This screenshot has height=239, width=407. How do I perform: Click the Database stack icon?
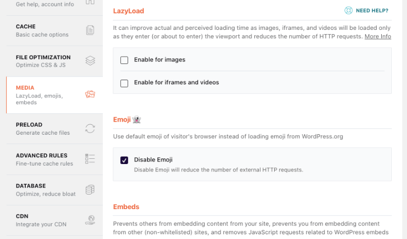90,189
